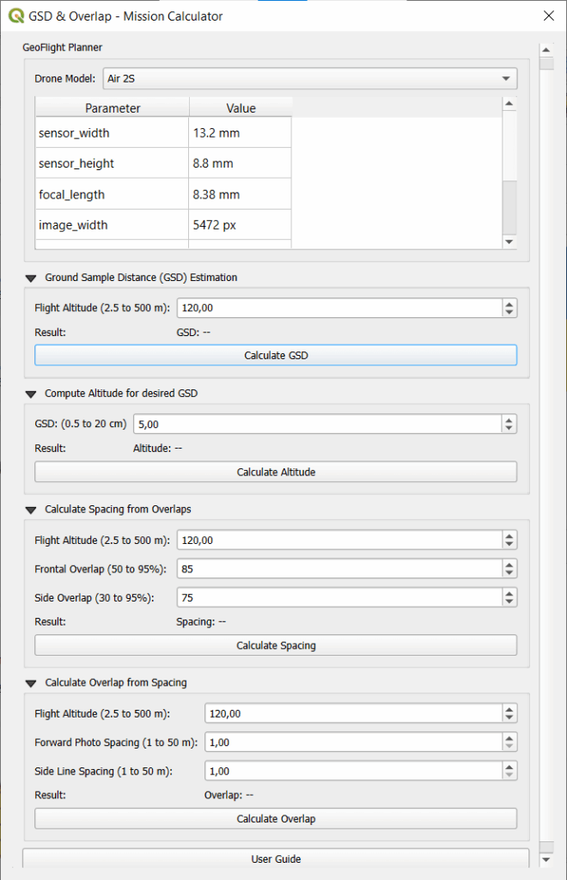Run the Calculate Overlap action
This screenshot has width=567, height=880.
click(276, 818)
